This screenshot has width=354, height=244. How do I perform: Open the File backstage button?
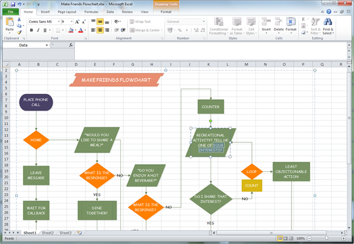11,11
